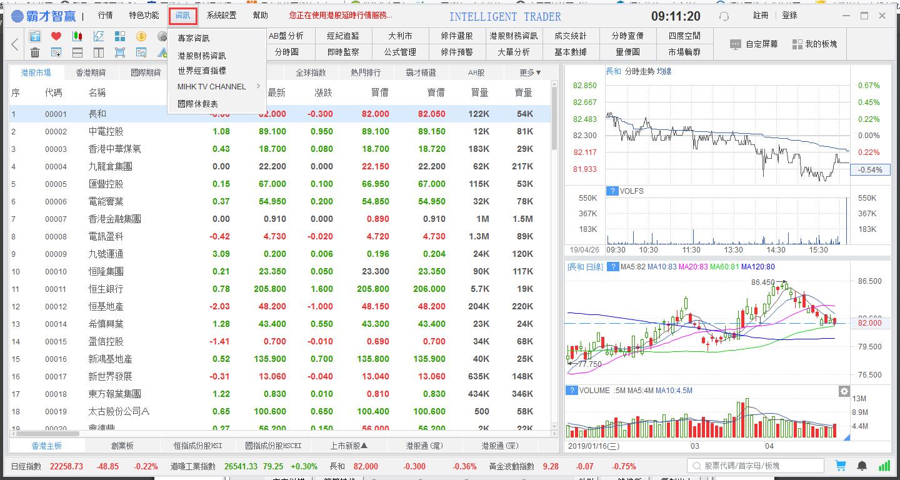Click the headset customer service icon
Image resolution: width=900 pixels, height=480 pixels.
(x=724, y=16)
